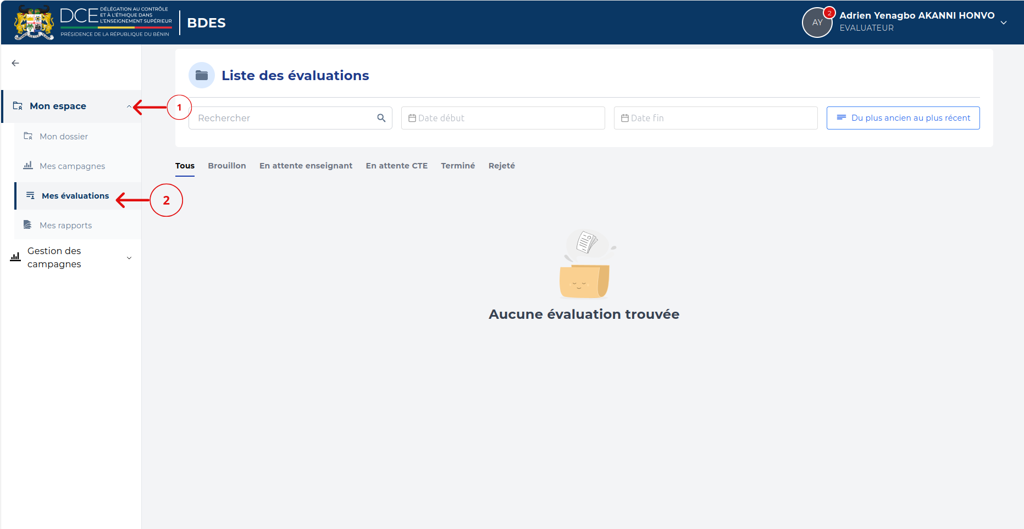Click the calendar icon in Date début
This screenshot has width=1024, height=529.
click(x=412, y=118)
